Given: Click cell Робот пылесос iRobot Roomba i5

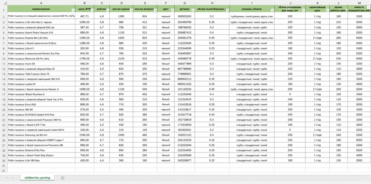Looking at the screenshot, I should [41, 95].
